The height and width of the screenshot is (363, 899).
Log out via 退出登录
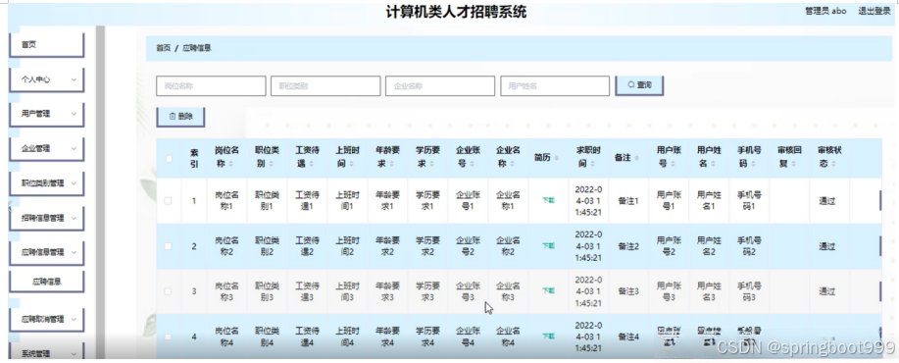[874, 11]
